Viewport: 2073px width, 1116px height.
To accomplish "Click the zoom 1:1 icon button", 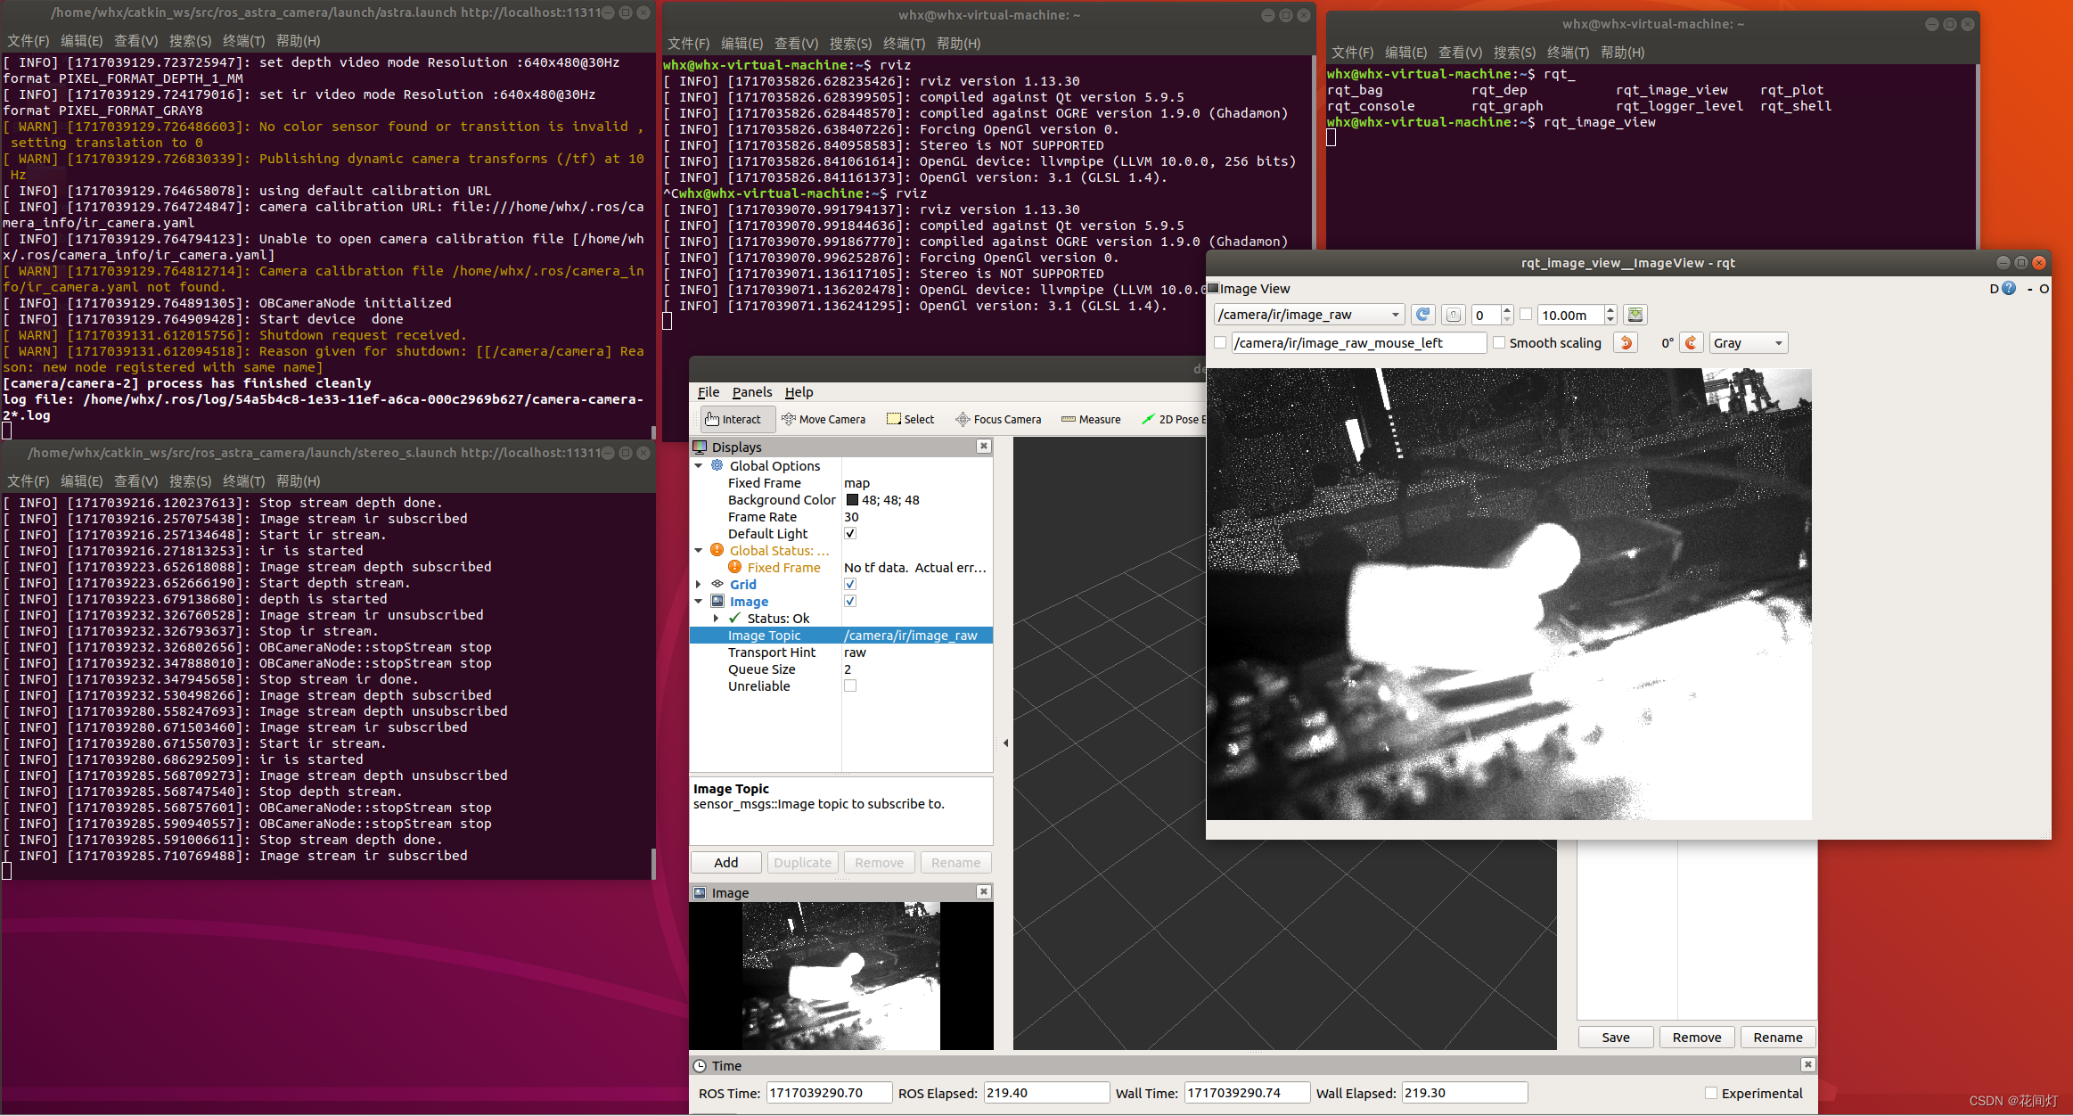I will coord(1453,315).
